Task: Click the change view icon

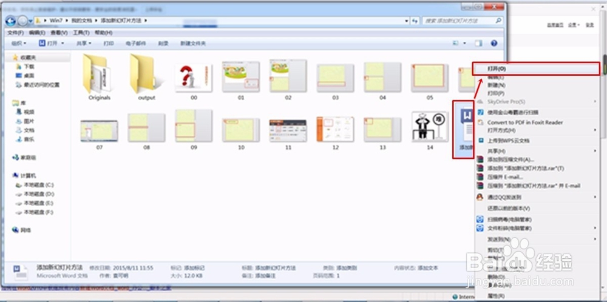Action: tap(456, 43)
